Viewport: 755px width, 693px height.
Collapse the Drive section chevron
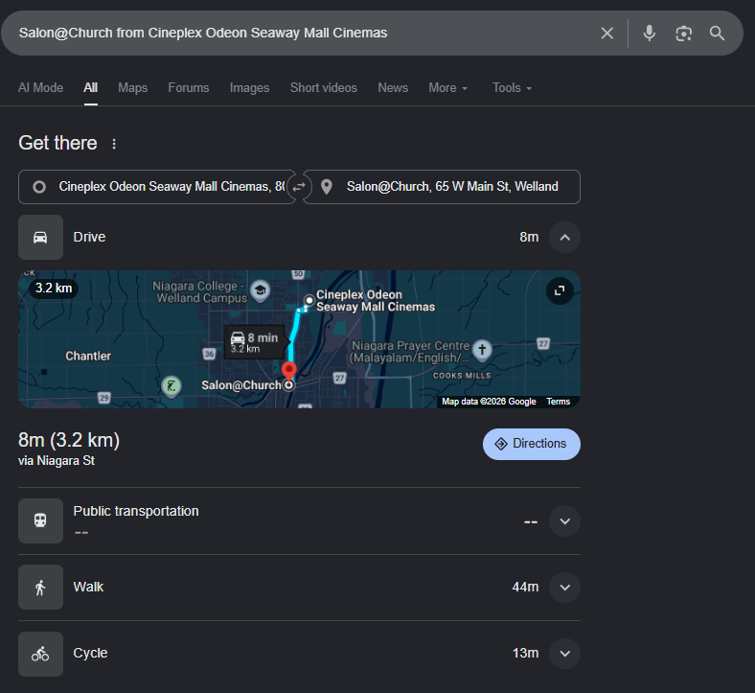[x=564, y=237]
